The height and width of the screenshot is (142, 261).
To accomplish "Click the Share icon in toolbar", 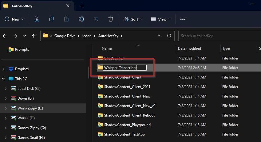I will click(96, 19).
